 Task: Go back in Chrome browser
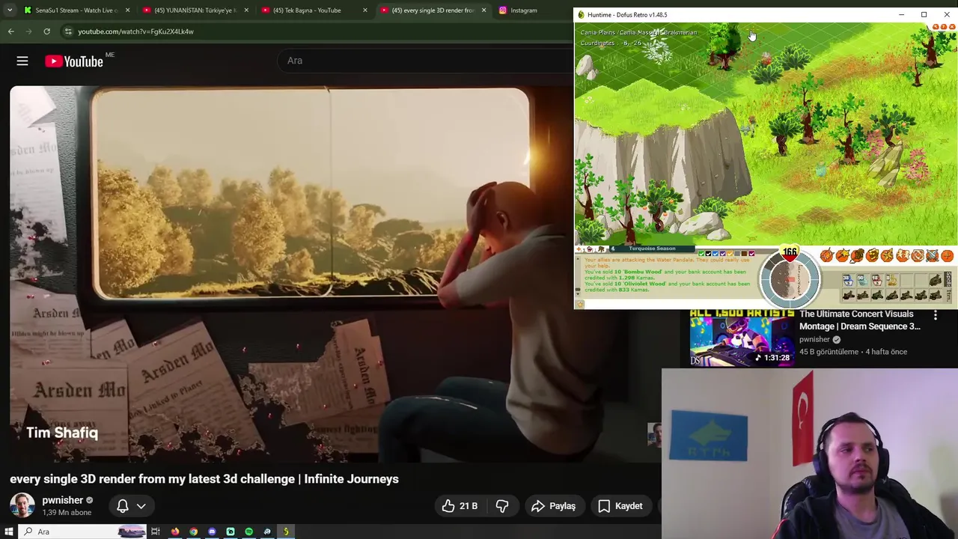tap(10, 31)
